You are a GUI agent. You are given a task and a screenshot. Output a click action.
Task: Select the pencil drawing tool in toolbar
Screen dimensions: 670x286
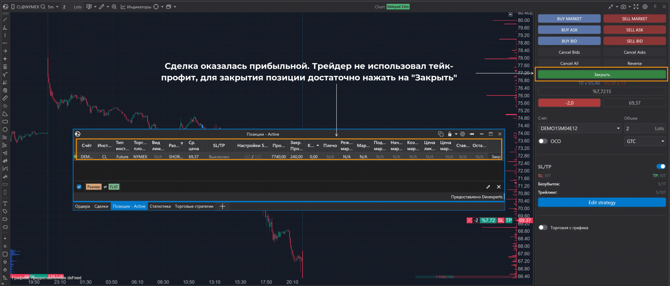[x=102, y=7]
